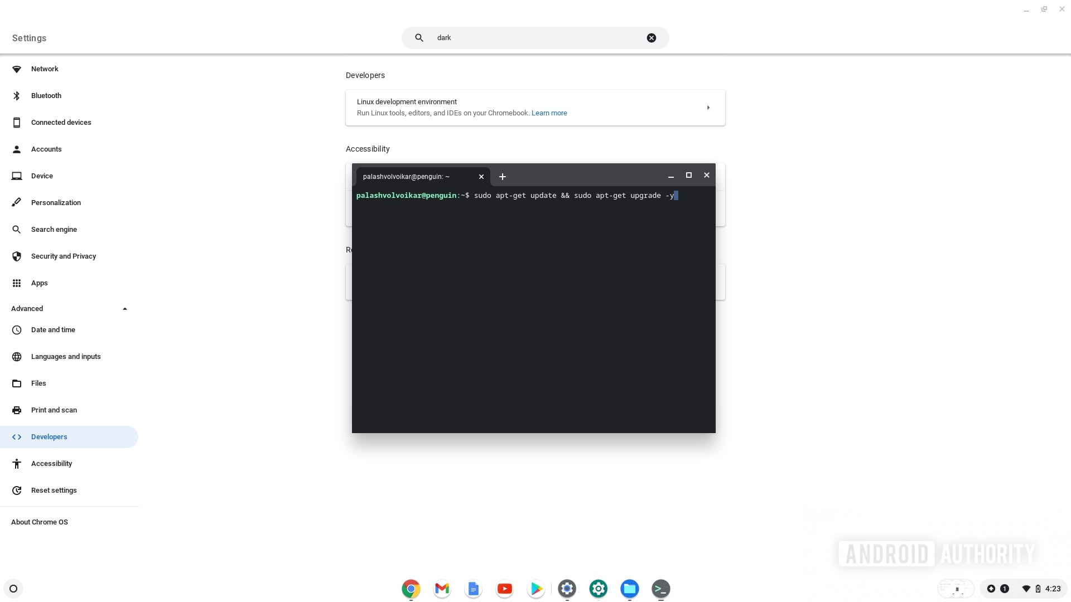Click the Gmail icon in taskbar
Image resolution: width=1071 pixels, height=602 pixels.
(x=441, y=588)
